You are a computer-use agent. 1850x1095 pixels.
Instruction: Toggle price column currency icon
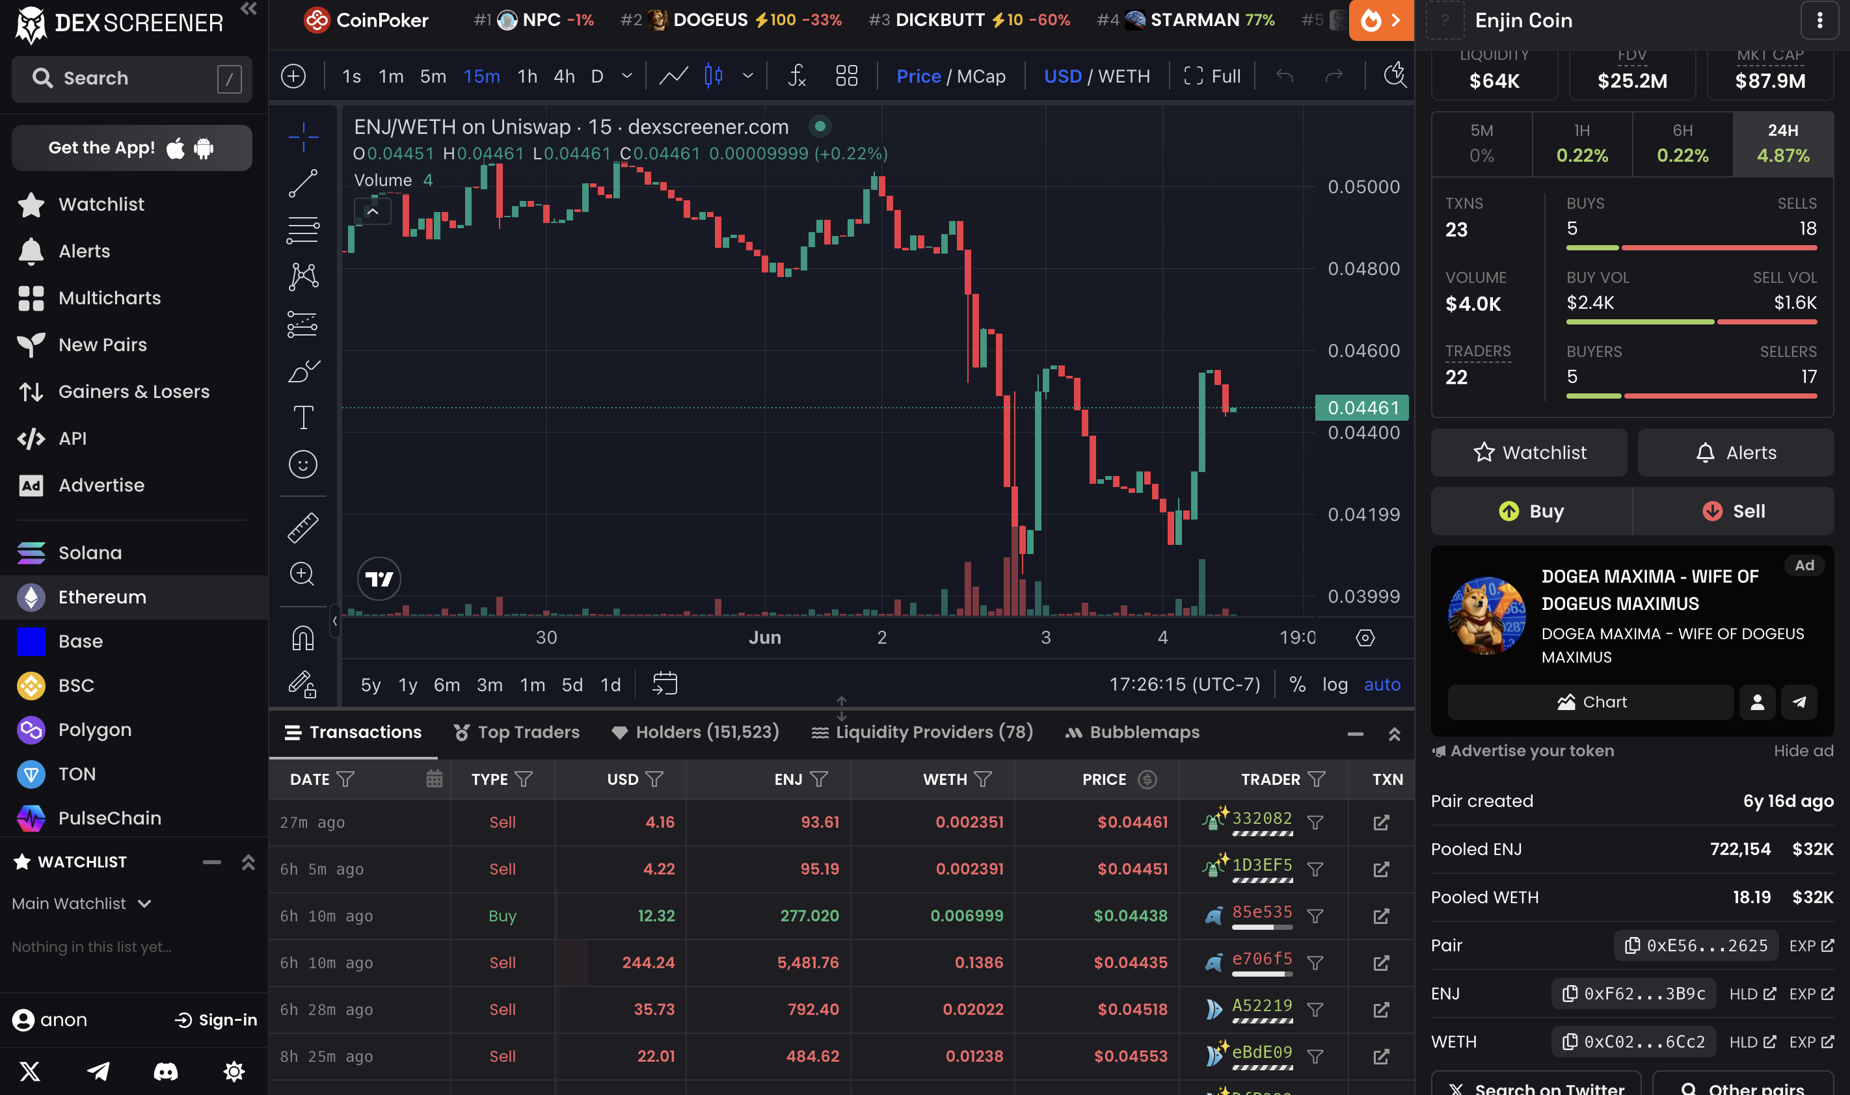pyautogui.click(x=1147, y=779)
